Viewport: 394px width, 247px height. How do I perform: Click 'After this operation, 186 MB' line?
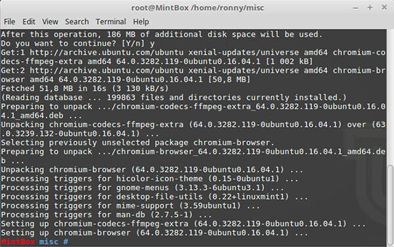point(162,34)
